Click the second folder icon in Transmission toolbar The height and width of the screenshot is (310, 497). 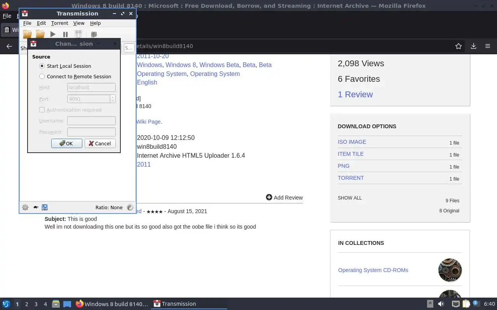pos(40,34)
